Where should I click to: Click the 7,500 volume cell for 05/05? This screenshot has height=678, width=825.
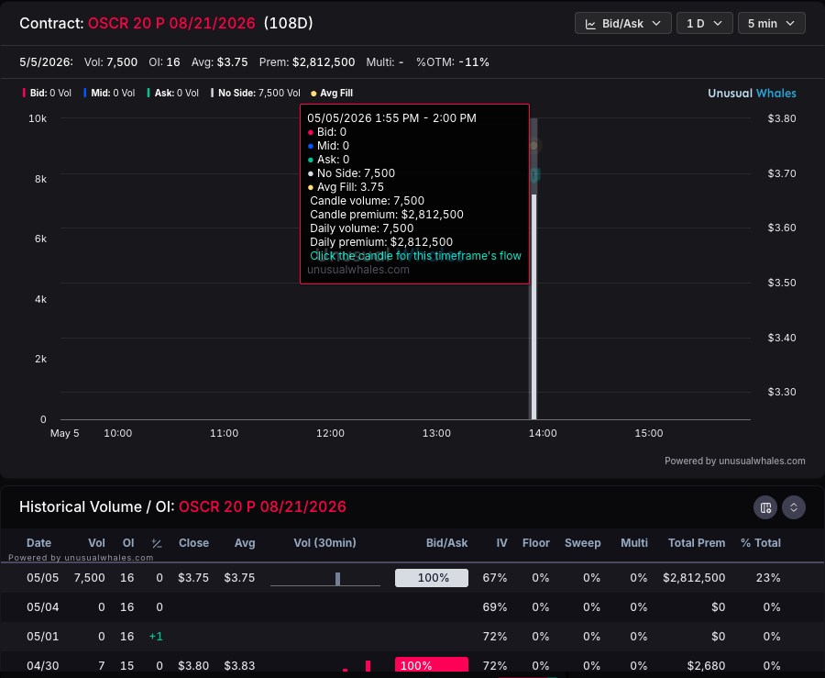90,578
